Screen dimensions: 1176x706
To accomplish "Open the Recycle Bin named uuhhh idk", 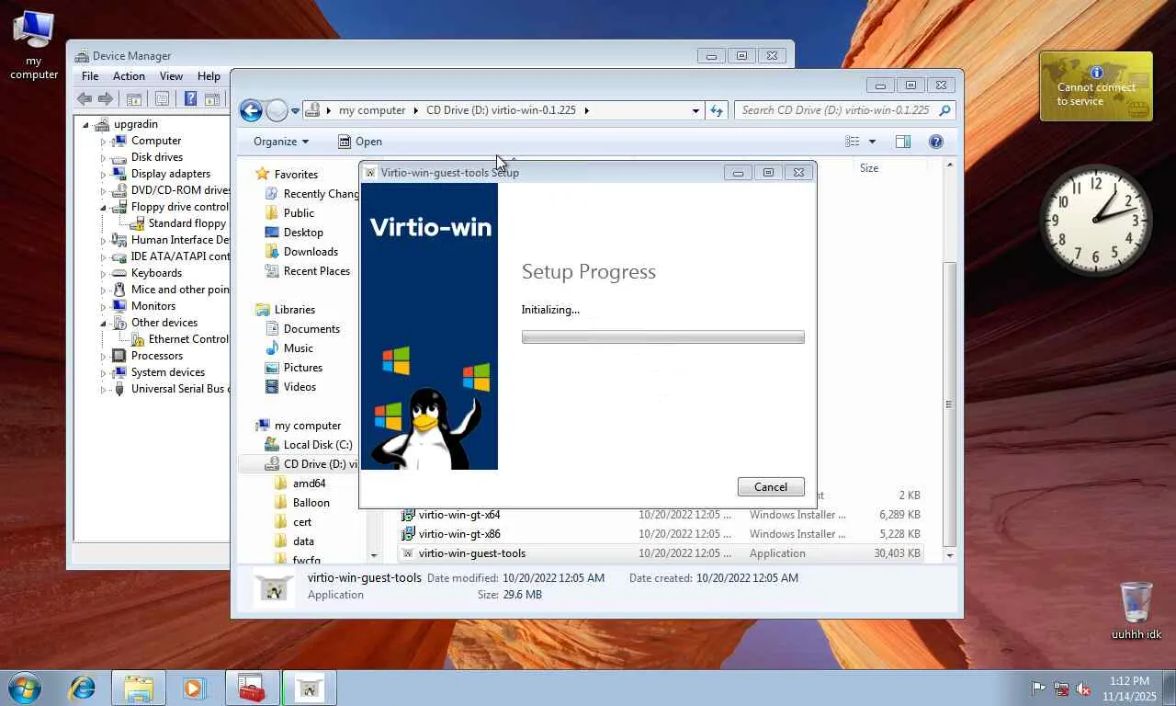I will [x=1136, y=610].
